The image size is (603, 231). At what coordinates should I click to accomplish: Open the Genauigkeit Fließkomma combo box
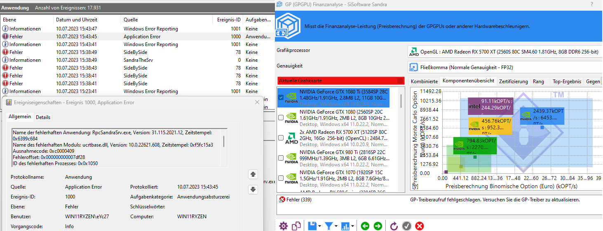click(504, 67)
